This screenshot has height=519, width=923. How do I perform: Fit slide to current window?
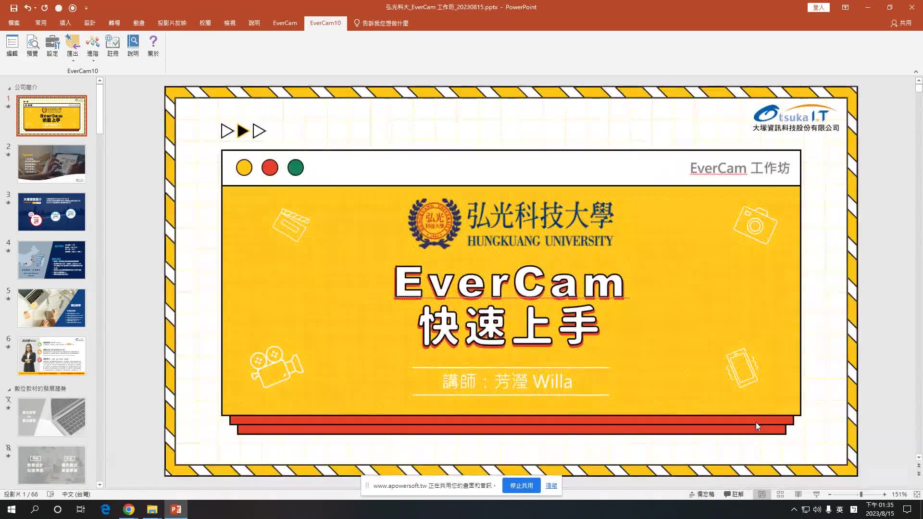point(917,494)
